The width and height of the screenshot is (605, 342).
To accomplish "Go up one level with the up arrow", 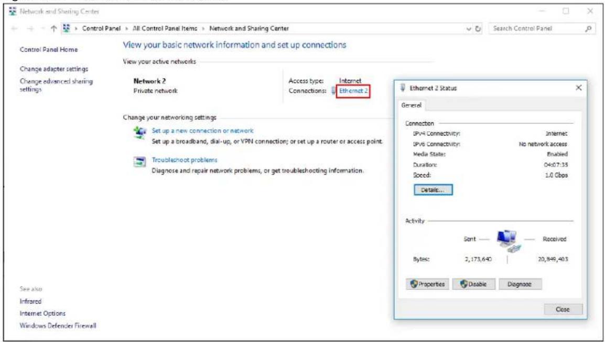I will 53,28.
